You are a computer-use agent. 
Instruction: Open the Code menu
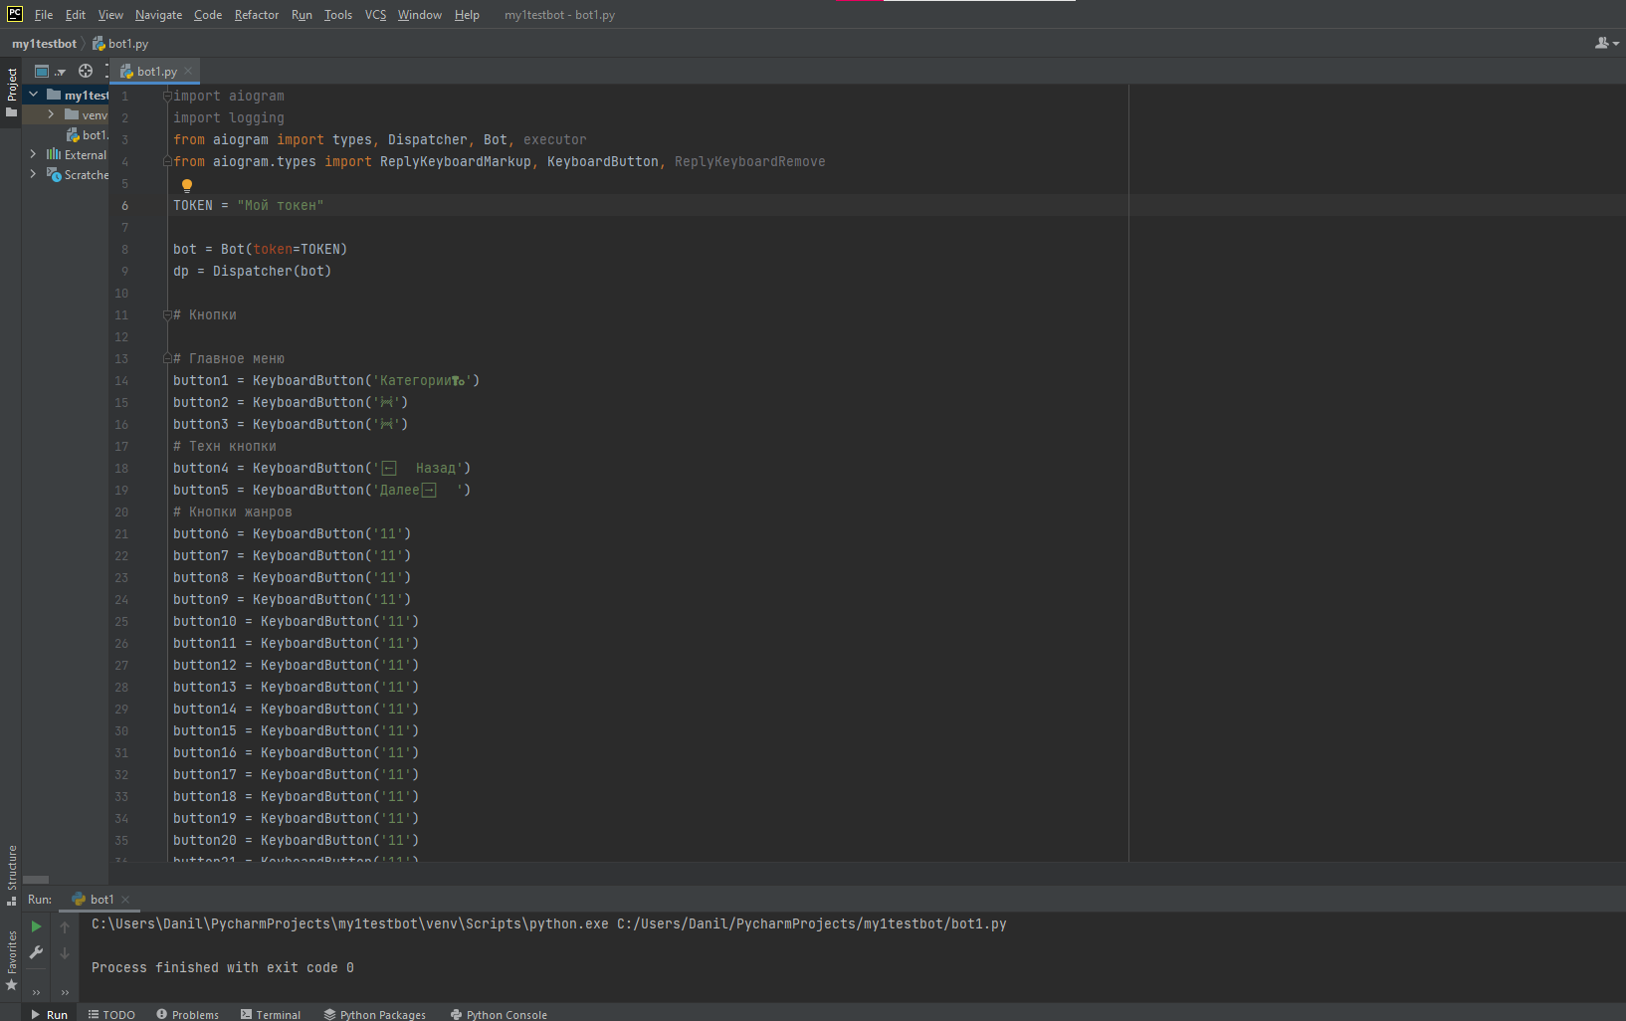tap(208, 15)
